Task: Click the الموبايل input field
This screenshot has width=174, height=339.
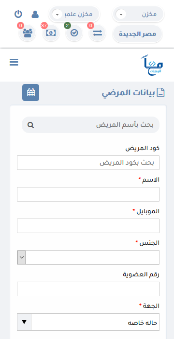Action: tap(88, 226)
